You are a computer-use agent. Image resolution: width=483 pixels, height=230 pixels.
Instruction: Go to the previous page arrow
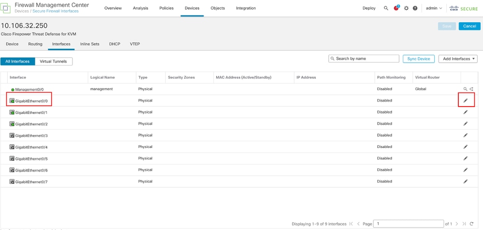[359, 224]
